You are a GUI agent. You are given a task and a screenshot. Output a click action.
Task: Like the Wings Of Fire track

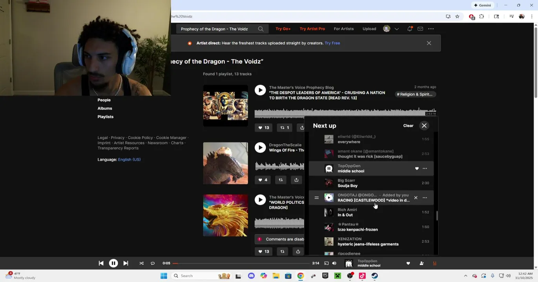click(263, 180)
